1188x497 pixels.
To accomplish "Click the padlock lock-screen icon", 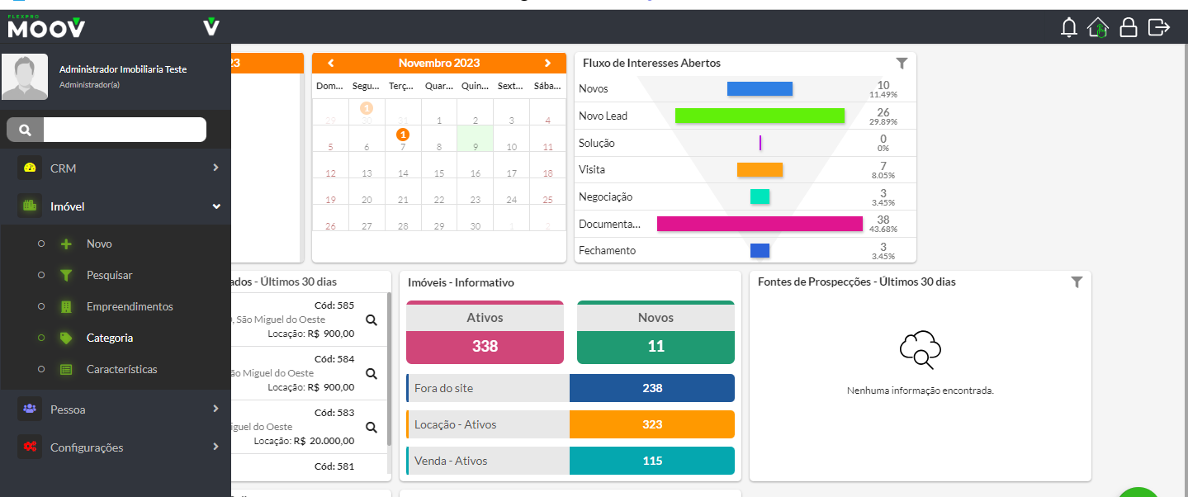I will [1129, 27].
